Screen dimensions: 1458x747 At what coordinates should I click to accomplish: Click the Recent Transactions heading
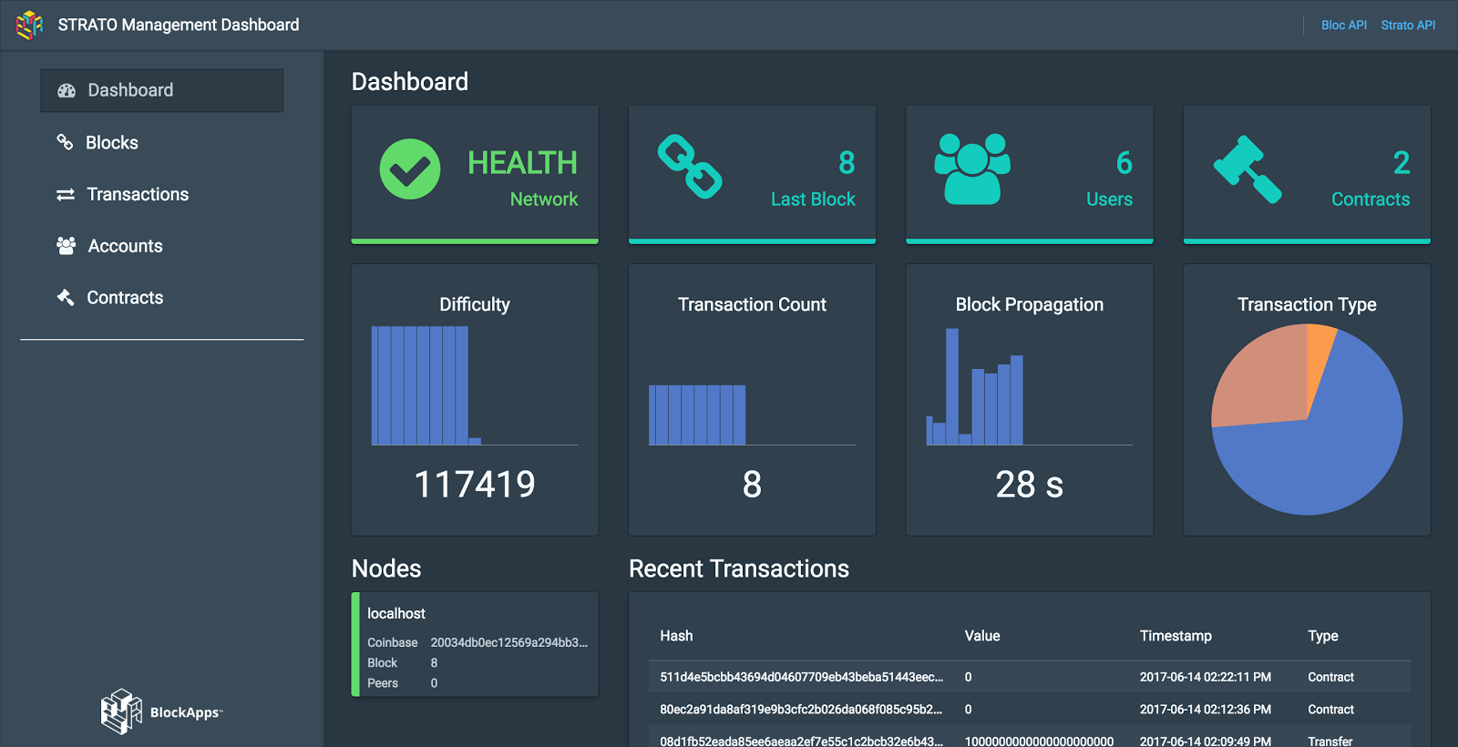pos(739,568)
